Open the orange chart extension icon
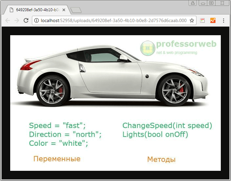Viewport: 231px width, 181px height. tap(213, 20)
